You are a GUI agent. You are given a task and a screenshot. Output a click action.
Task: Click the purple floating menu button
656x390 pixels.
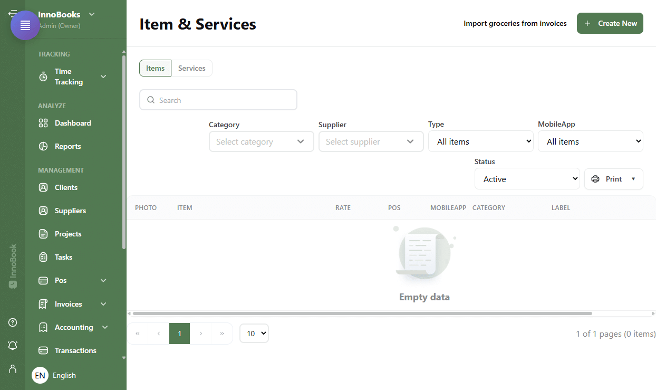(x=25, y=25)
